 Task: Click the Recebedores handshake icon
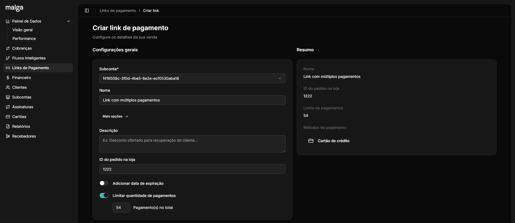coord(8,136)
